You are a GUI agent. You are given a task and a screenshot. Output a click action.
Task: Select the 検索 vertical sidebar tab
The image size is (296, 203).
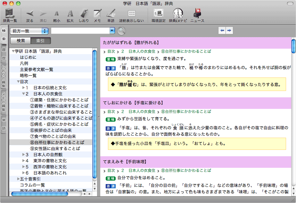[4, 35]
